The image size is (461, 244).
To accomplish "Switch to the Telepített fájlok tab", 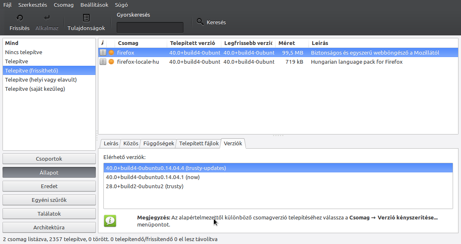I will 199,143.
